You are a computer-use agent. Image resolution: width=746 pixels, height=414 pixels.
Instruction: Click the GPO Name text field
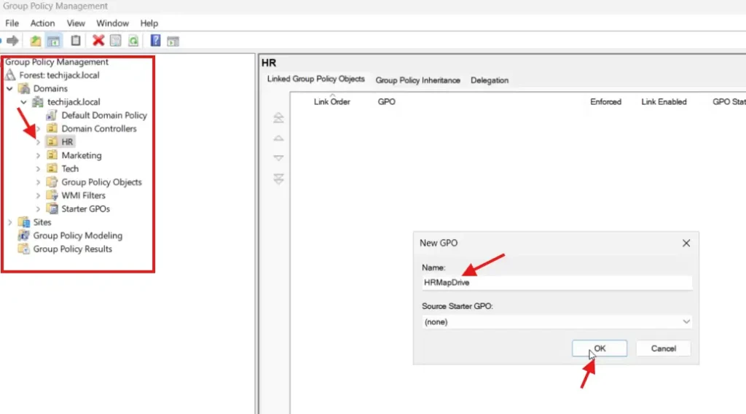click(556, 283)
